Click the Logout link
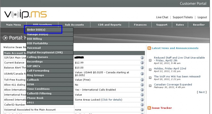 click(x=202, y=17)
